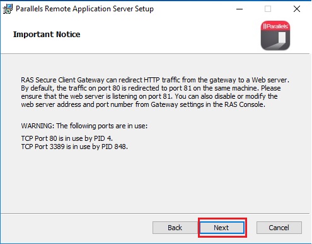The height and width of the screenshot is (244, 312).
Task: Click the TCP Port 80 PID 4 line
Action: point(67,138)
